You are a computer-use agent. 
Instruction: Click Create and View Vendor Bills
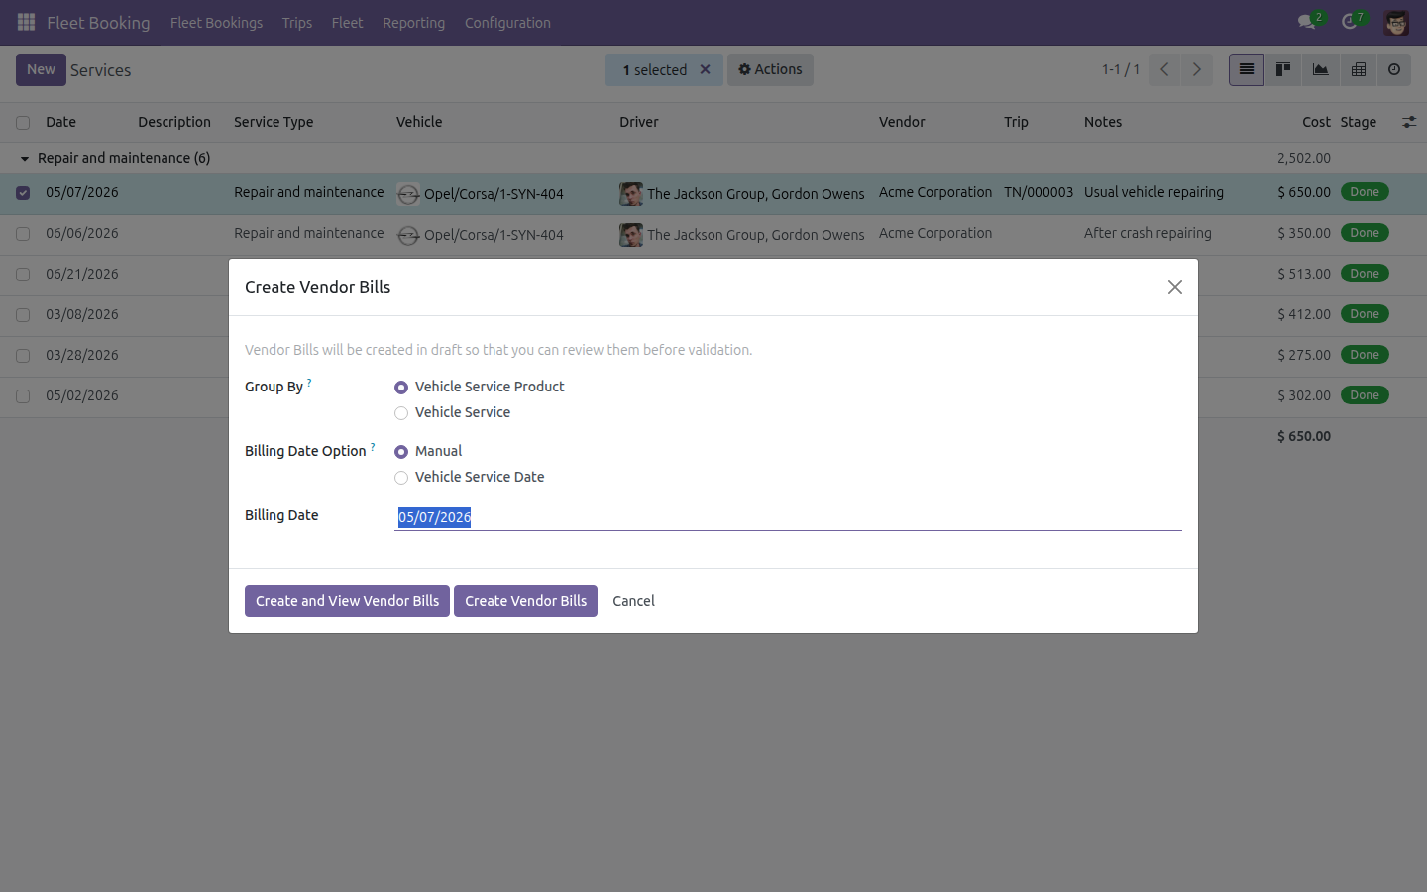tap(347, 601)
